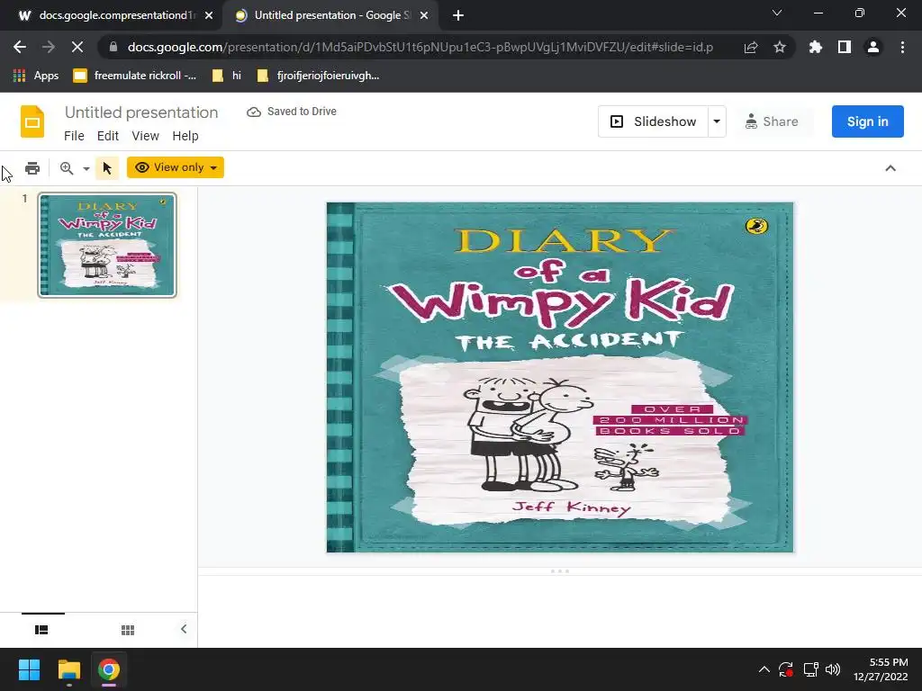This screenshot has width=922, height=691.
Task: Open the View menu
Action: click(x=145, y=136)
